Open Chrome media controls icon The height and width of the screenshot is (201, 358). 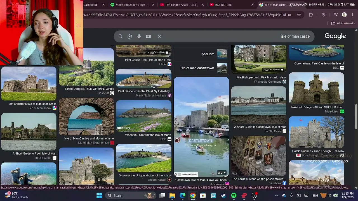[336, 15]
